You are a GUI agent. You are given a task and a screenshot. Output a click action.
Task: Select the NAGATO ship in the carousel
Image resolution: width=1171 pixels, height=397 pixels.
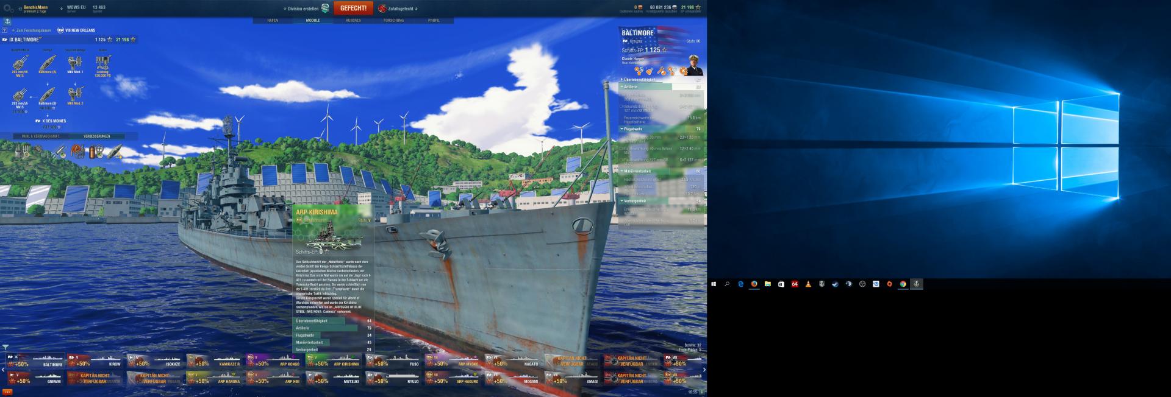(x=512, y=360)
